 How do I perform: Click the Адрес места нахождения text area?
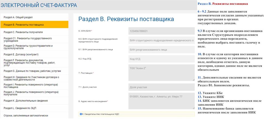point(161,101)
